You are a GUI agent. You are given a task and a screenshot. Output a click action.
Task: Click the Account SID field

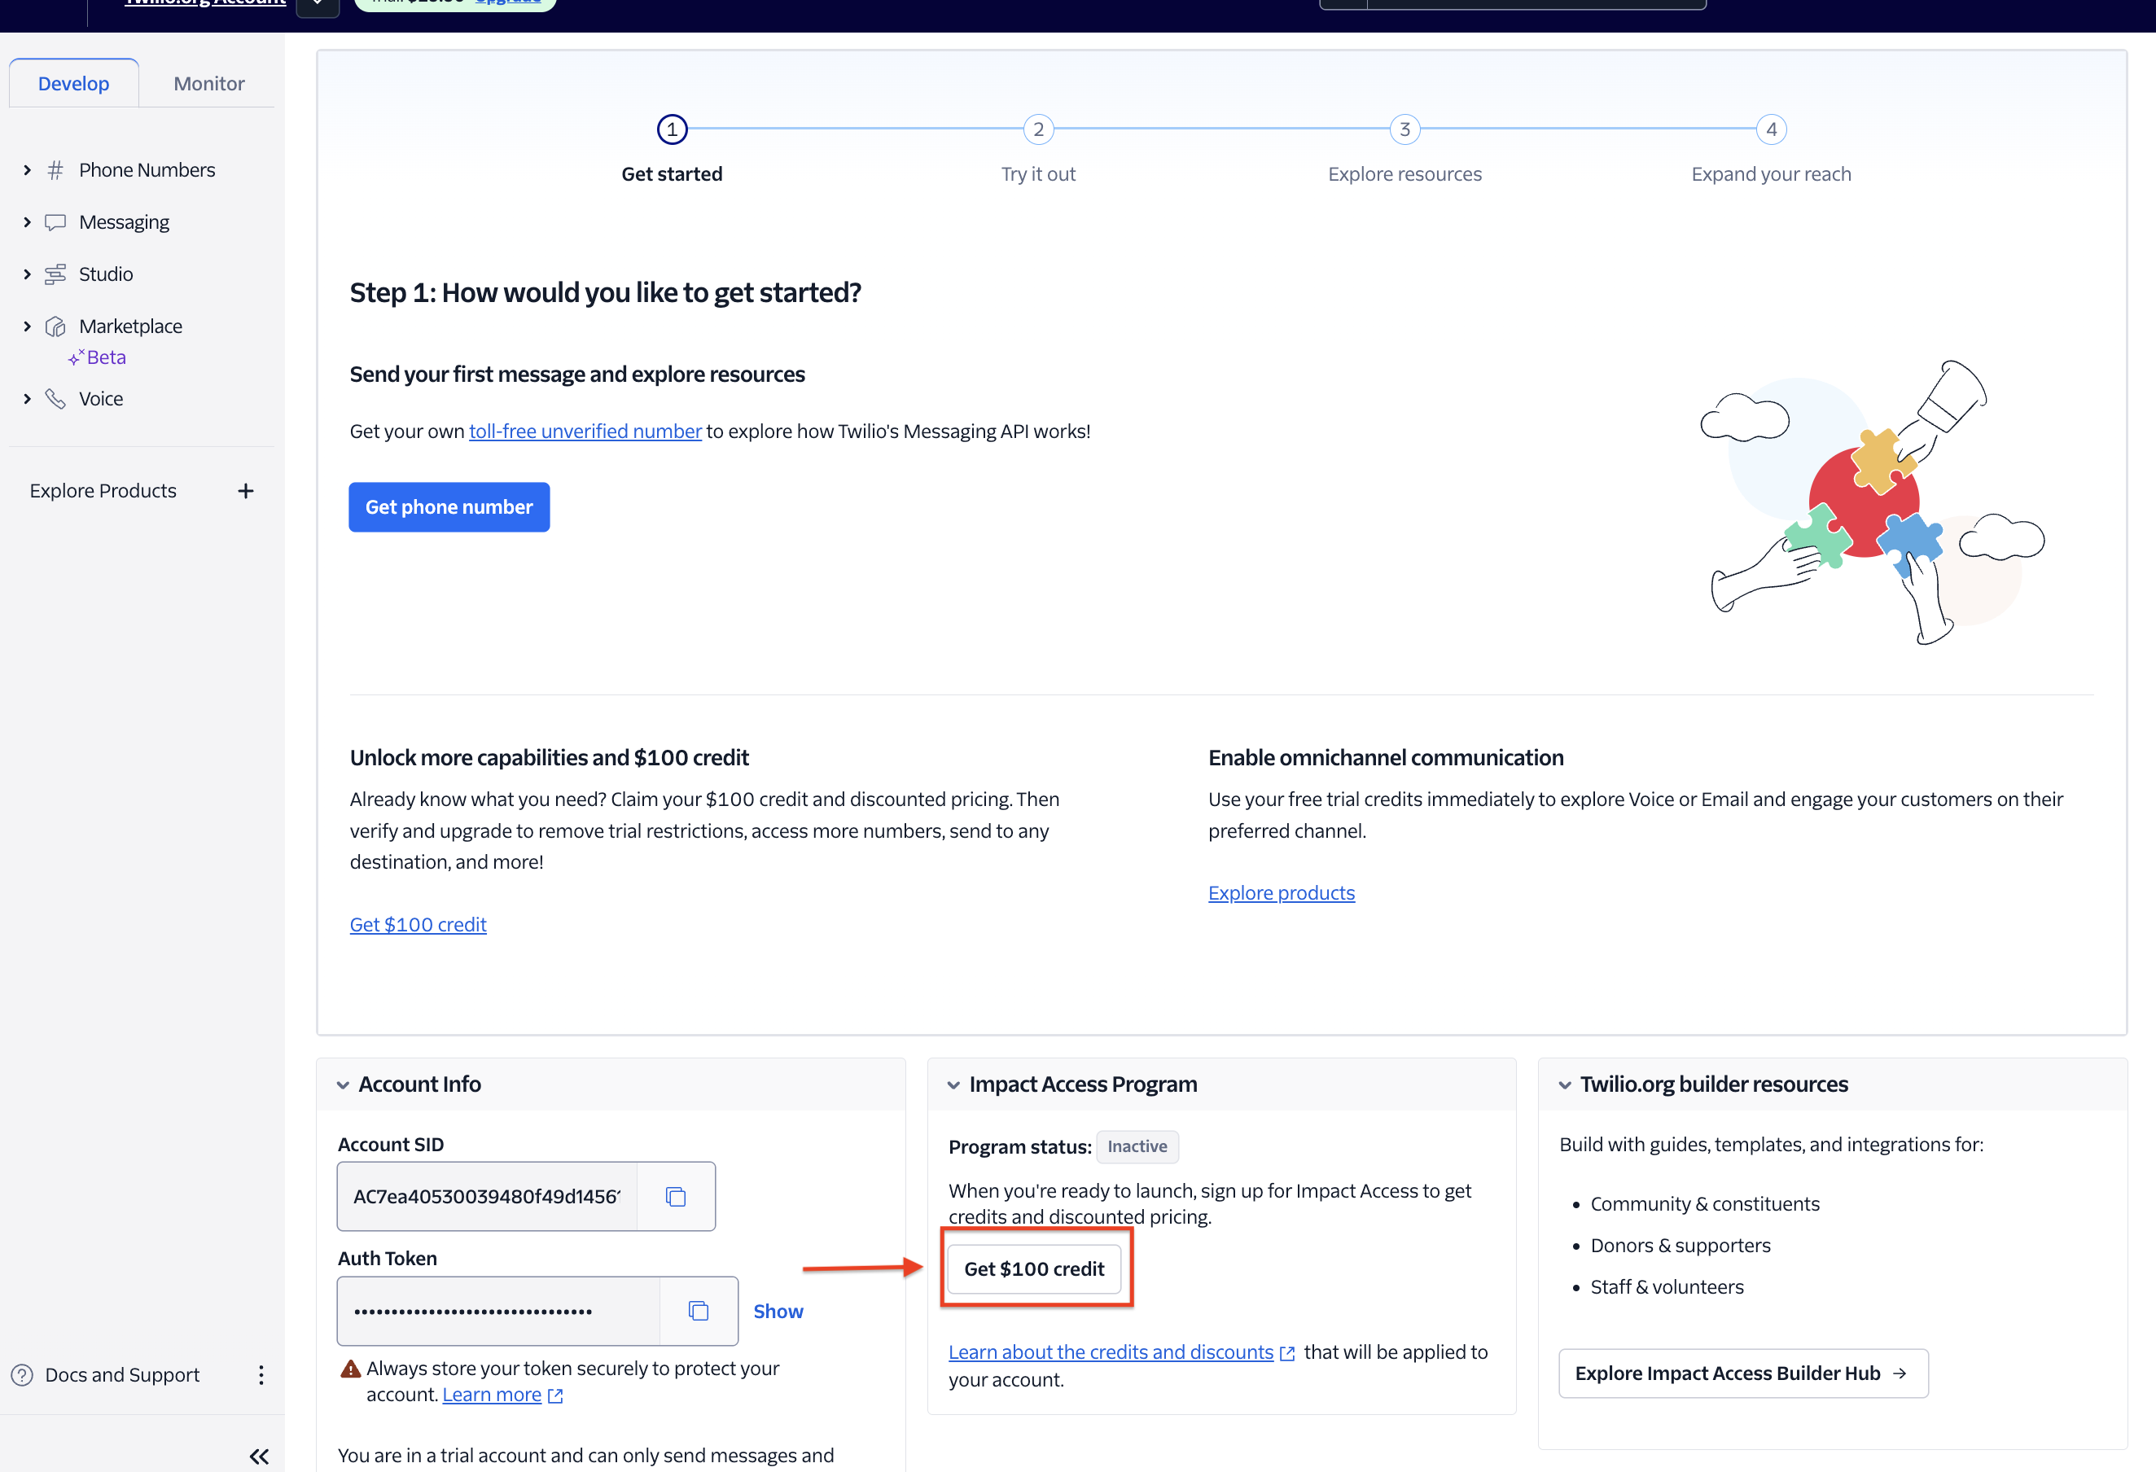pos(487,1197)
